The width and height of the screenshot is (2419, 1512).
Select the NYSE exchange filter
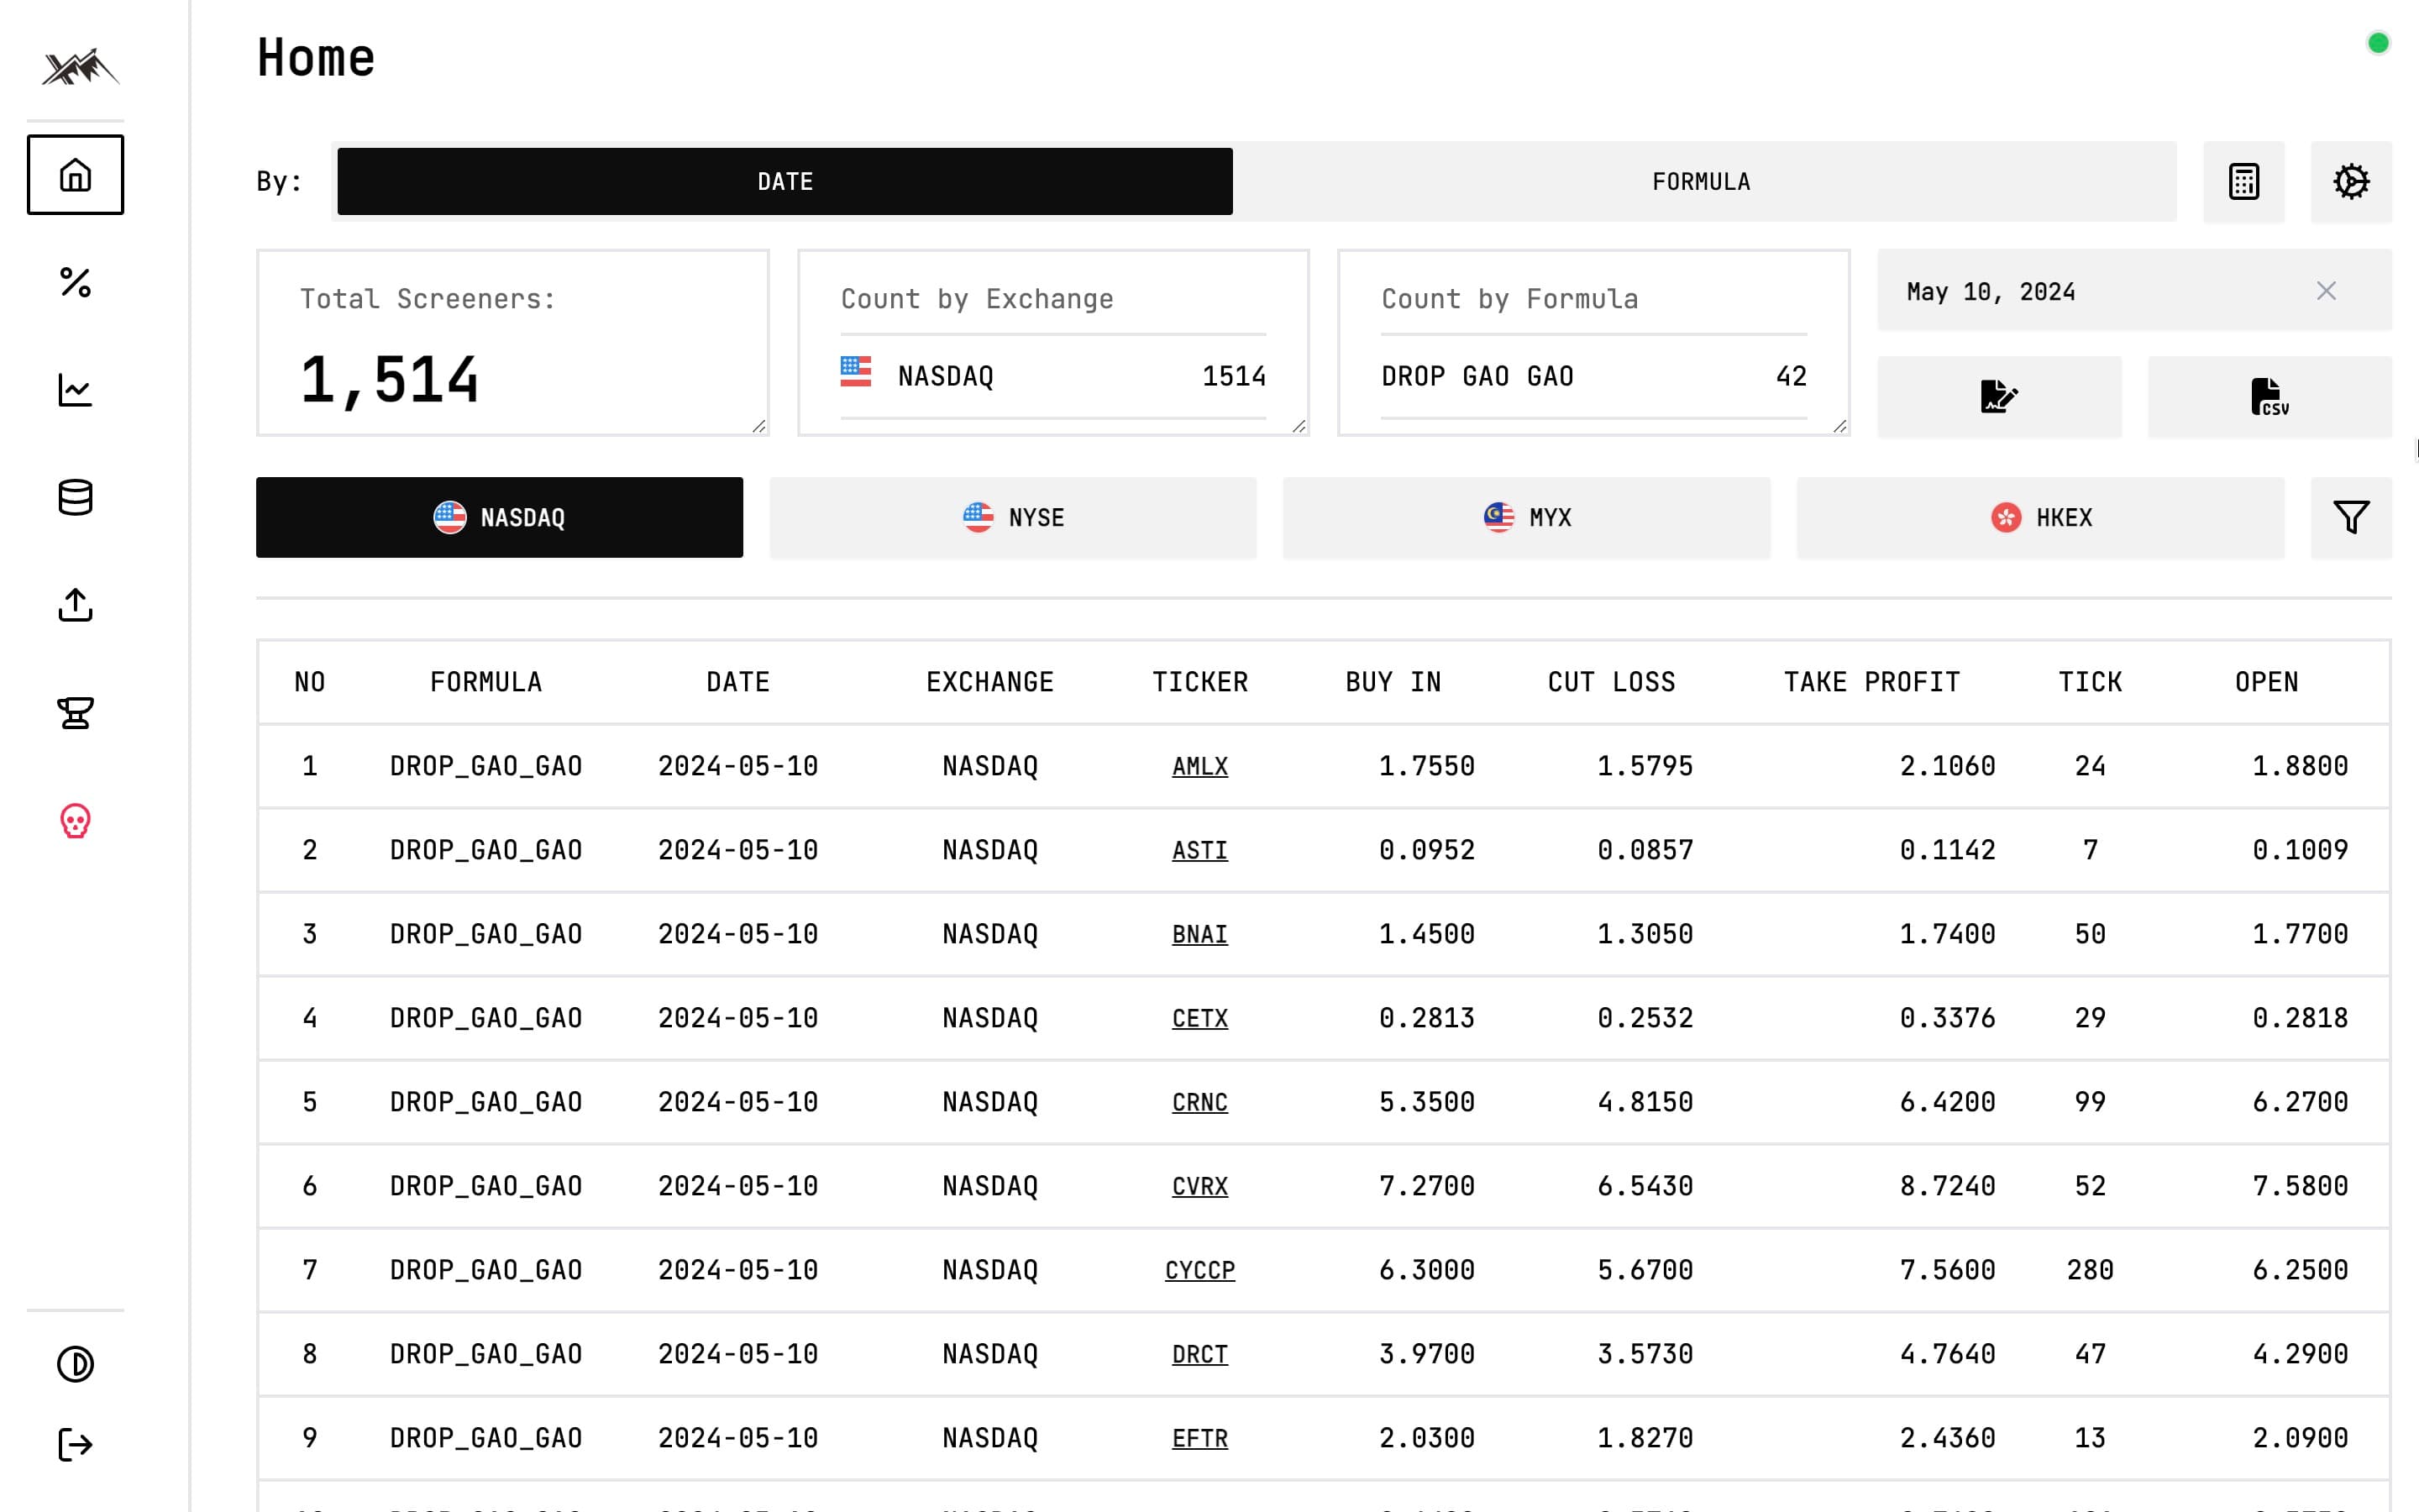[x=1013, y=517]
